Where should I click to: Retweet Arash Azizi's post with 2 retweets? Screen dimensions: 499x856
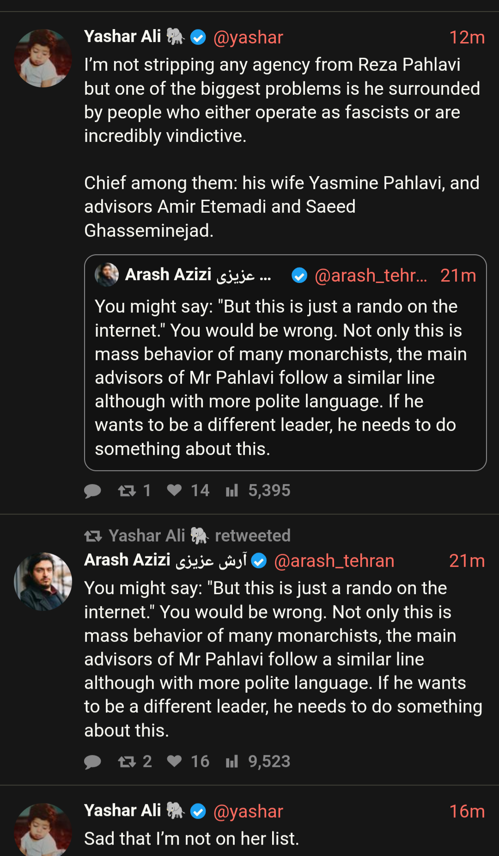pos(127,762)
